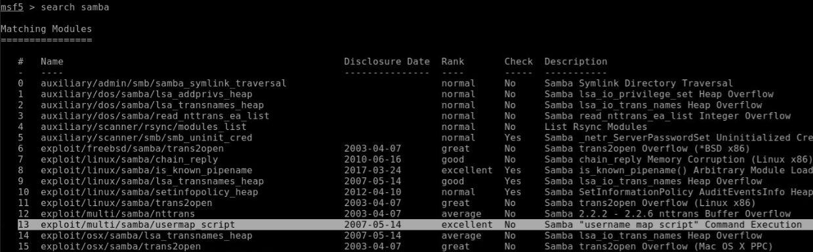Select auxiliary/dos/samba/lsa_transnames_heap module name
Viewport: 813px width, 252px height.
pos(152,105)
